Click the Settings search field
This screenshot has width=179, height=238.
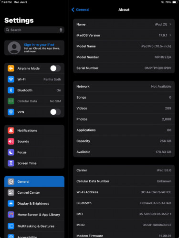34,30
